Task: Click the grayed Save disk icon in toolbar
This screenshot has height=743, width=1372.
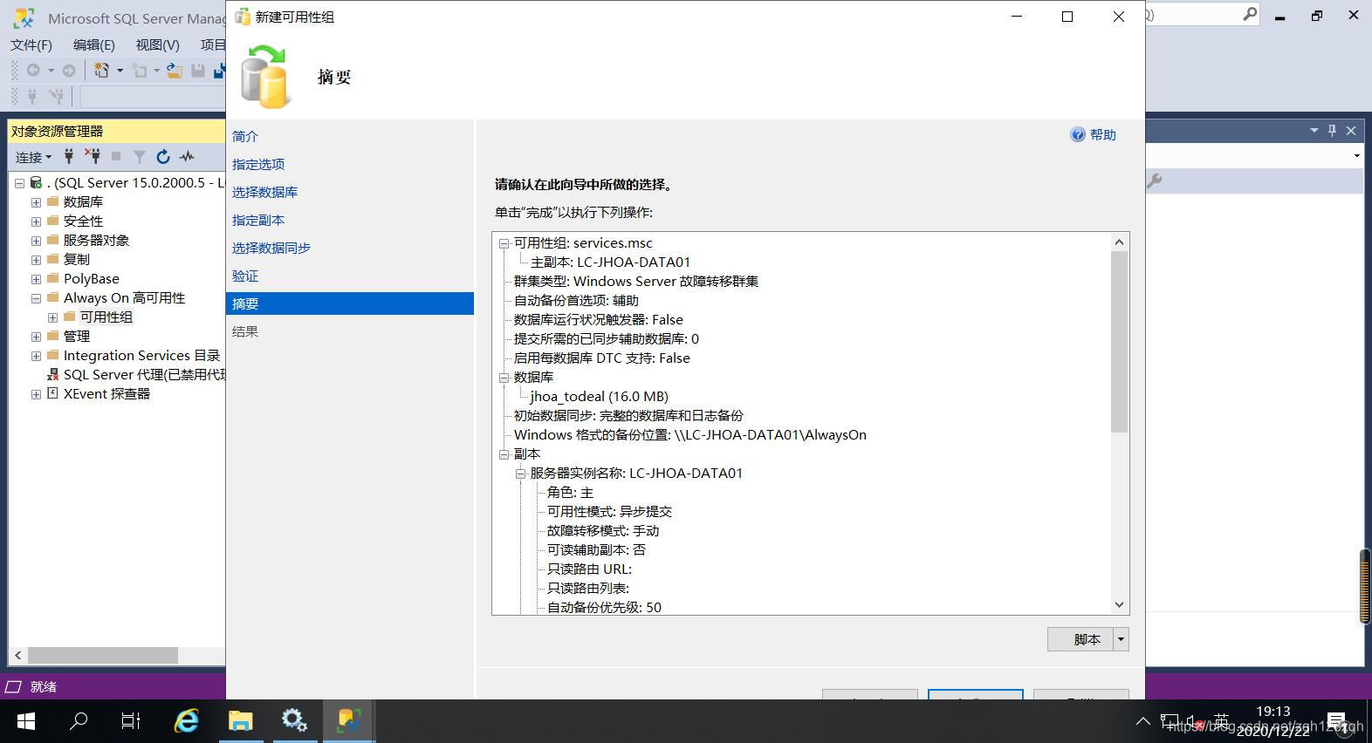Action: coord(198,71)
